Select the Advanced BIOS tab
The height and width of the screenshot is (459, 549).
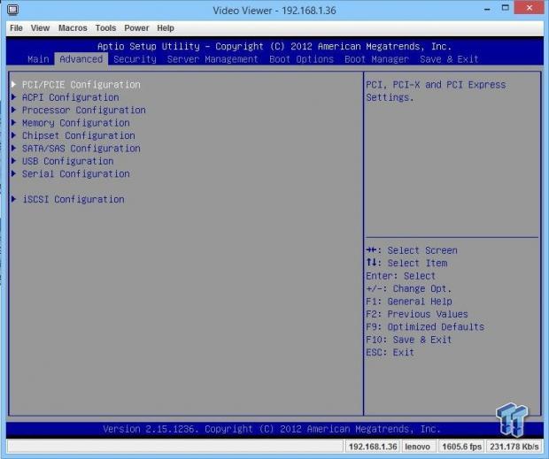tap(81, 59)
